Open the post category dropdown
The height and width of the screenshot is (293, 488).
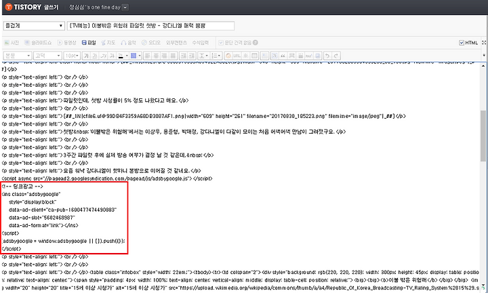(34, 26)
